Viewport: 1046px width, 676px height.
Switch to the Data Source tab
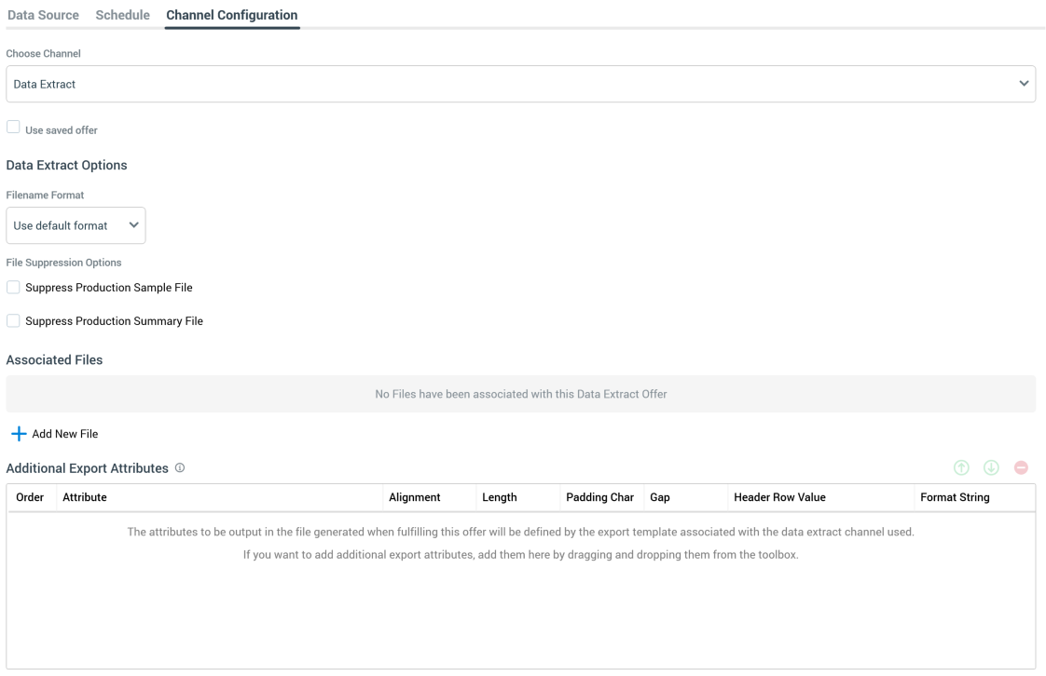tap(43, 15)
